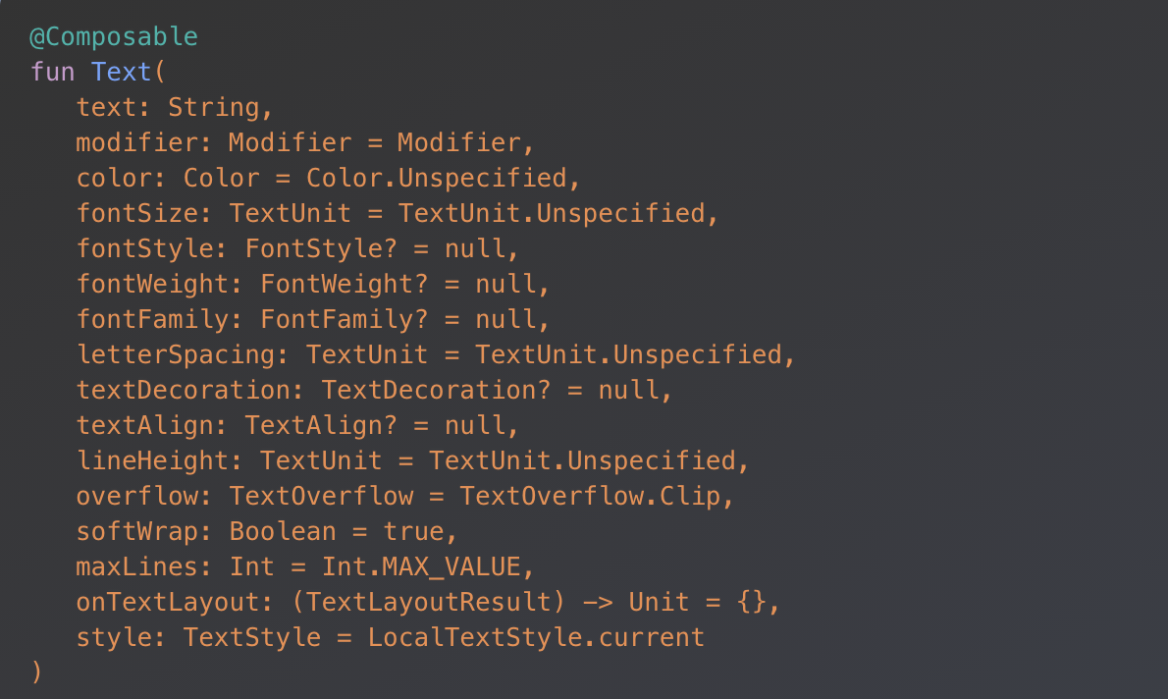This screenshot has height=699, width=1168.
Task: Click the closing parenthesis on the last line
Action: [36, 672]
